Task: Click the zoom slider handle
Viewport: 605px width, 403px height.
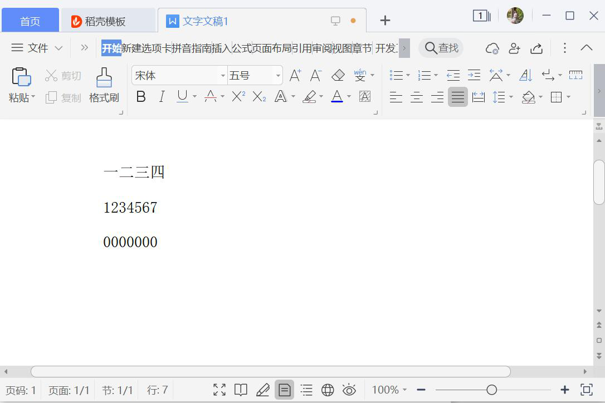Action: (x=491, y=390)
